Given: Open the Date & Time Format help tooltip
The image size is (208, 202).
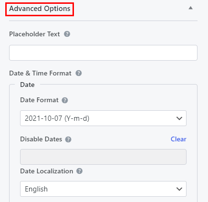Looking at the screenshot, I should [79, 73].
